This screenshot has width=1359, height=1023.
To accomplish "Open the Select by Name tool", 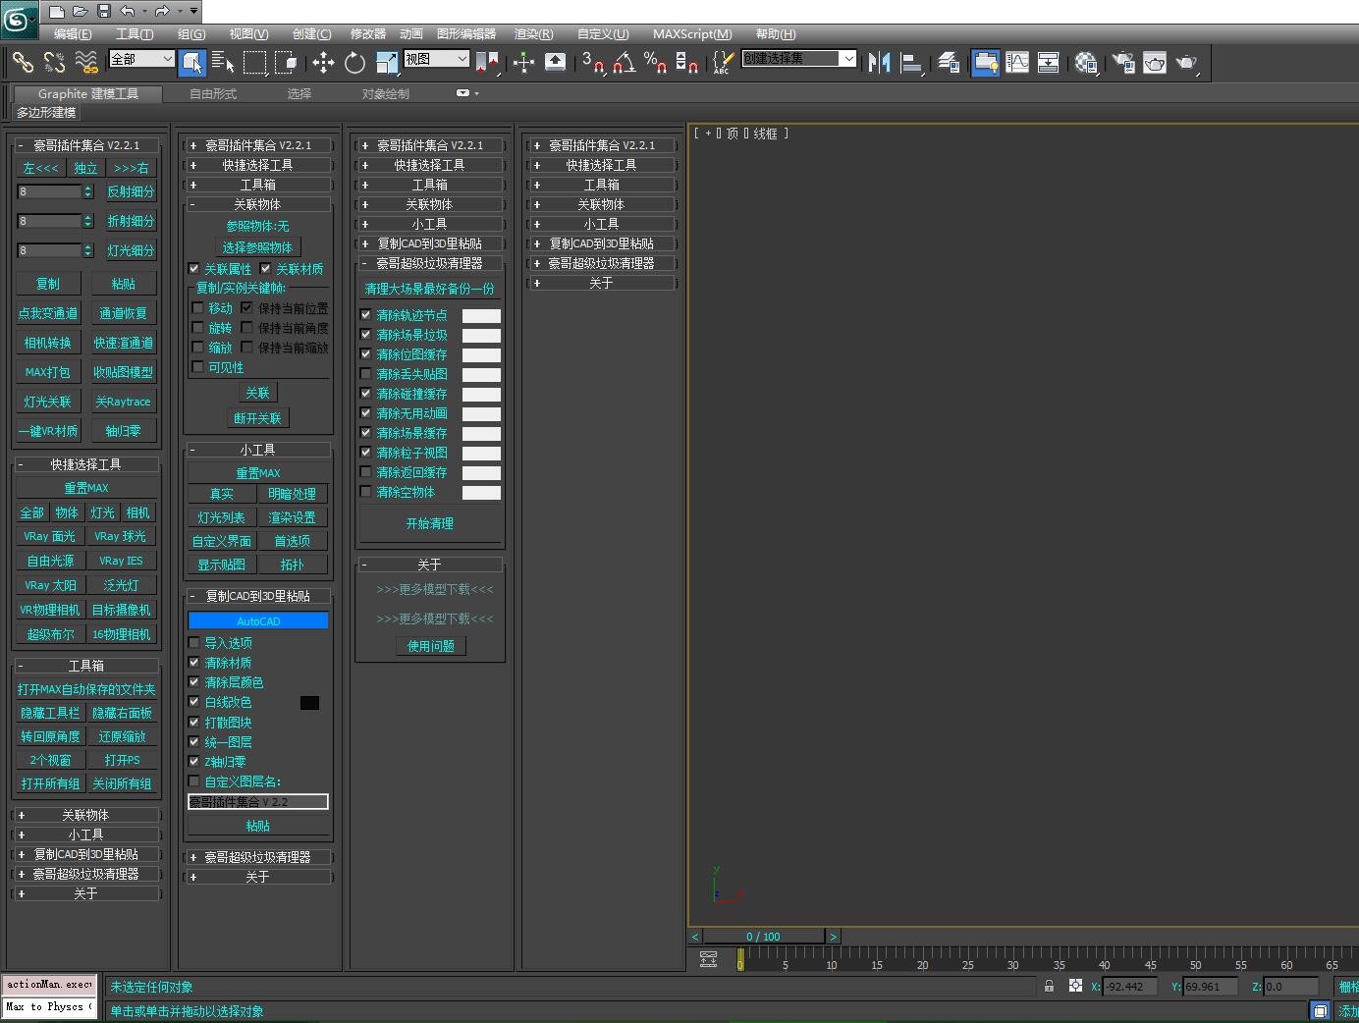I will [223, 63].
